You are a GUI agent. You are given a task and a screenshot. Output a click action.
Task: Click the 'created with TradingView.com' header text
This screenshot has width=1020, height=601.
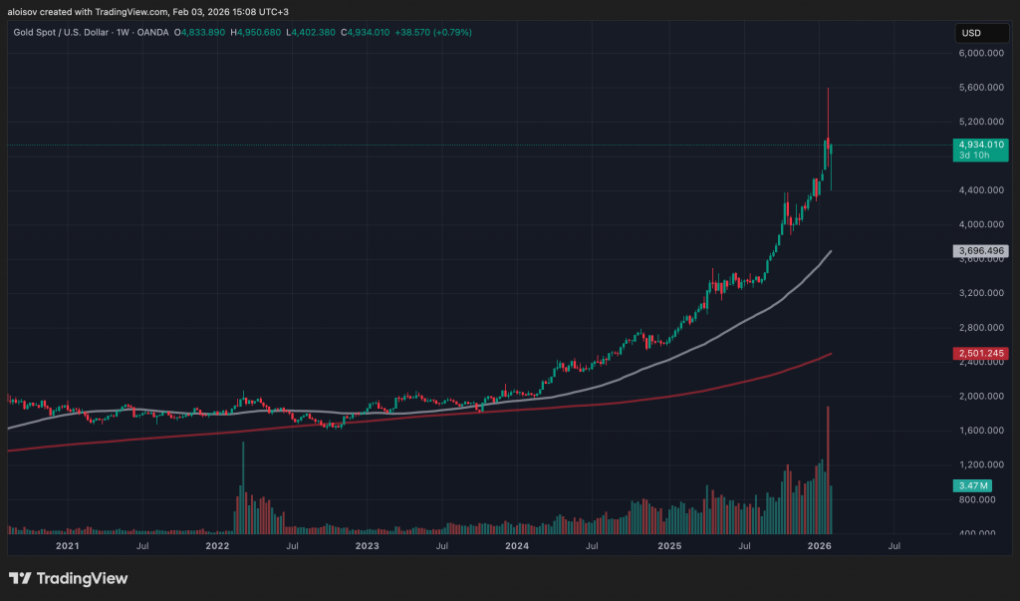(x=104, y=10)
